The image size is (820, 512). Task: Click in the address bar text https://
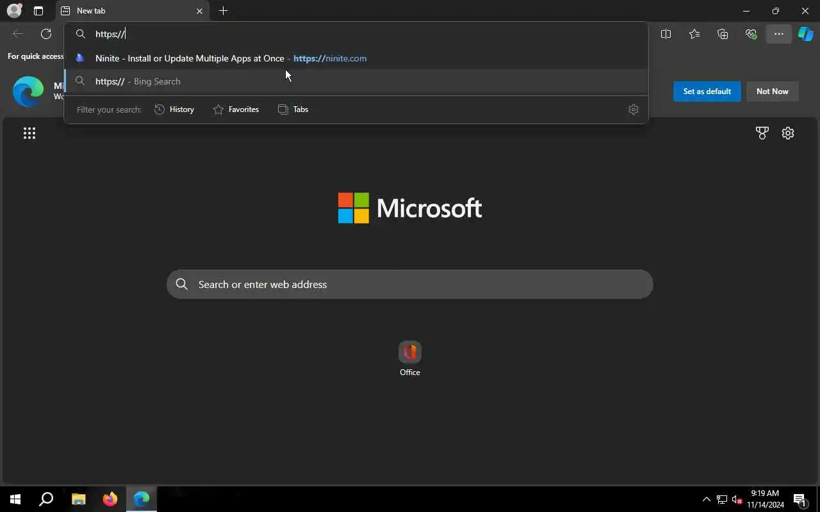pyautogui.click(x=110, y=34)
